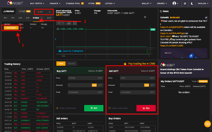Viewport: 212px width, 132px height.
Task: Click the Sell SATT Total field
Action: click(138, 92)
